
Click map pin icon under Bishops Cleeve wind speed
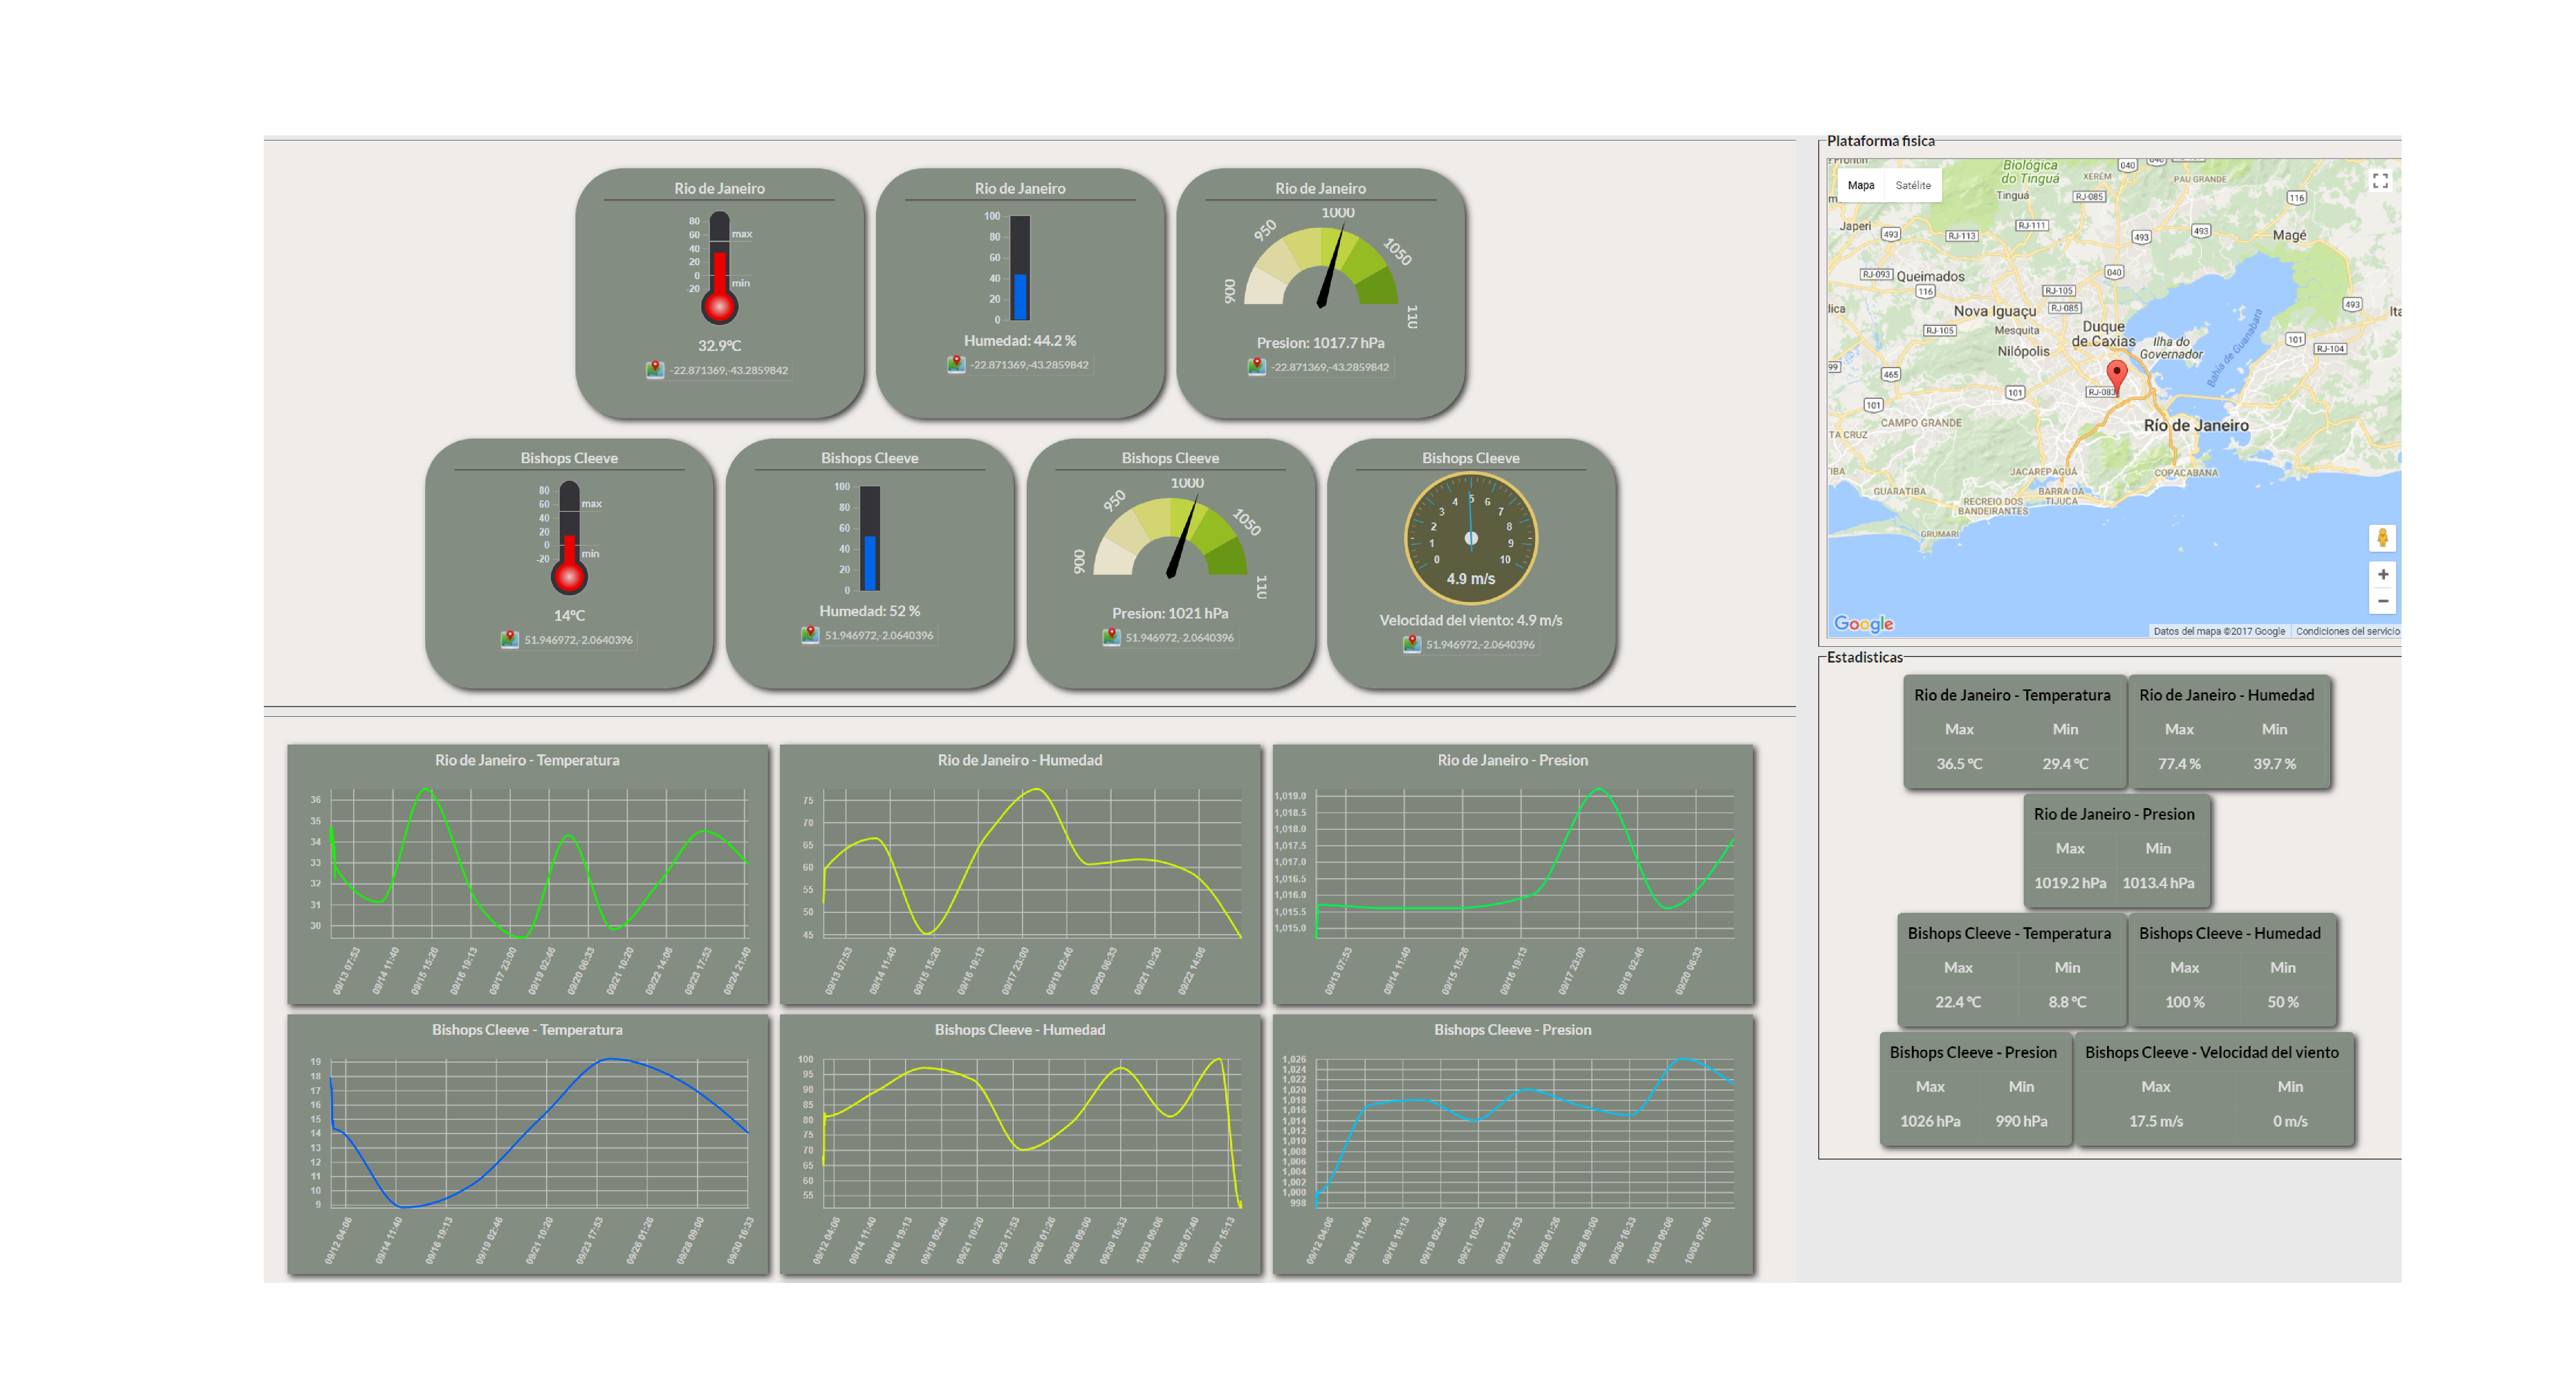[1411, 644]
